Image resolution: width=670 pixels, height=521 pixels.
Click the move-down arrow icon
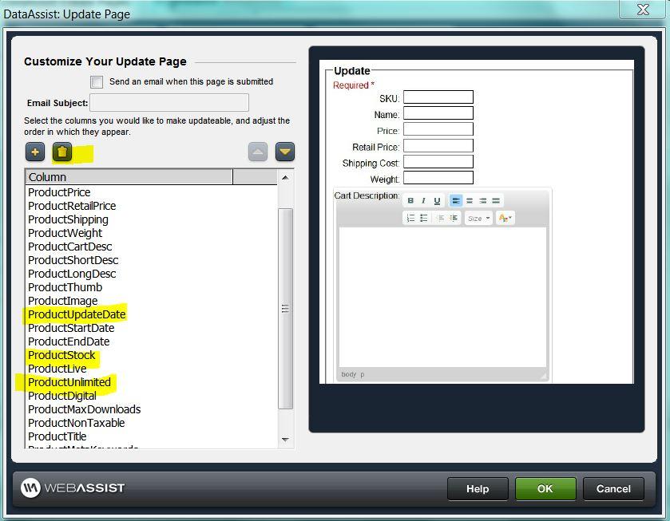283,152
